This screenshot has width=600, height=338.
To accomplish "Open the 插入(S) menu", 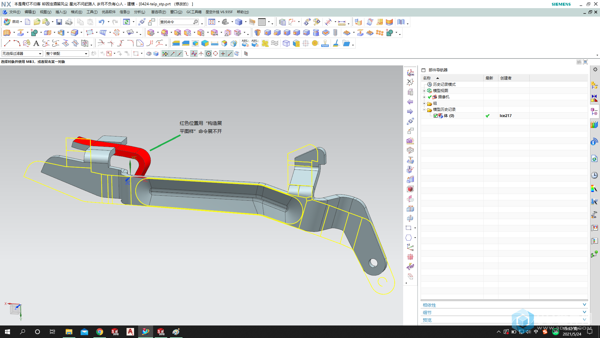I will tap(61, 12).
